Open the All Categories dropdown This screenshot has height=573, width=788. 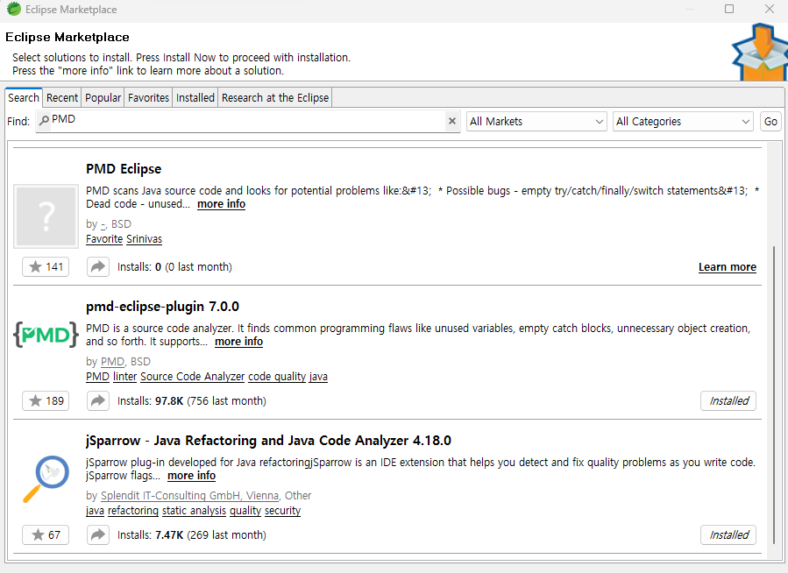coord(683,122)
